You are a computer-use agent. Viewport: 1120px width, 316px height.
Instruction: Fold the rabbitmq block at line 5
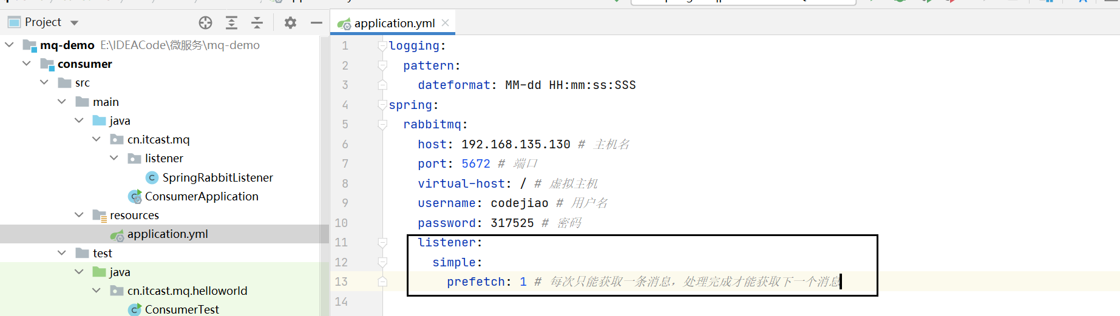coord(382,125)
